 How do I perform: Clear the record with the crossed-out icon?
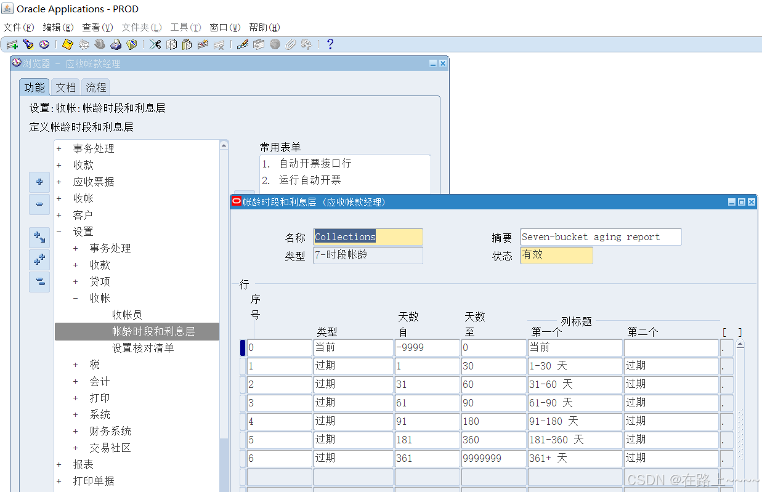click(x=219, y=44)
